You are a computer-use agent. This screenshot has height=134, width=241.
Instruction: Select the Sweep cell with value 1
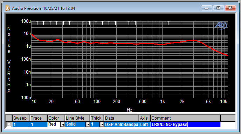click(x=21, y=124)
